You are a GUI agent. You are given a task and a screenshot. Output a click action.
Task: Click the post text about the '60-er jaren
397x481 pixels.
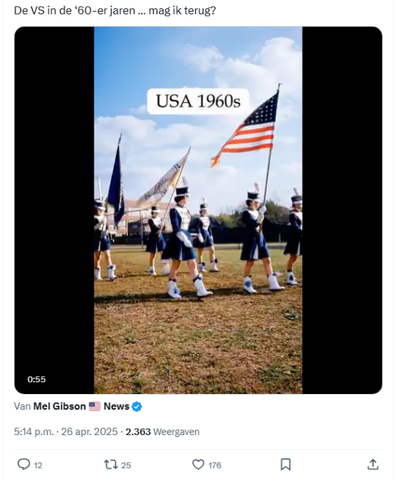tap(115, 11)
